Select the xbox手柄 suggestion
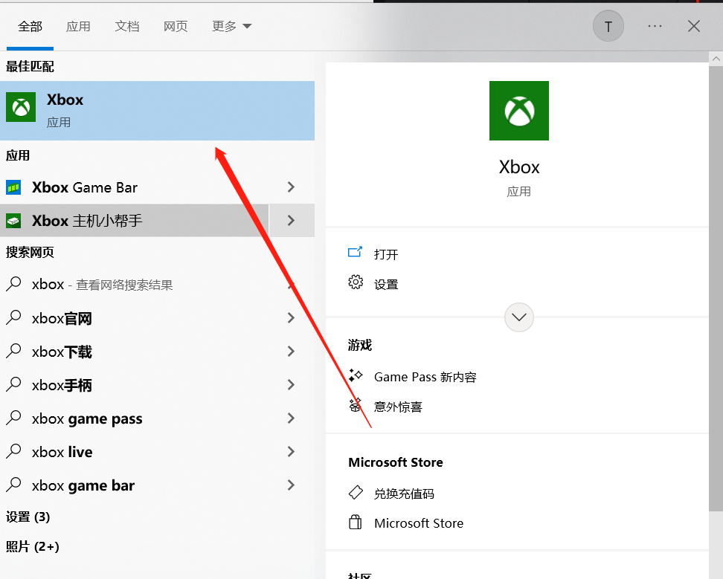The height and width of the screenshot is (579, 723). (62, 385)
